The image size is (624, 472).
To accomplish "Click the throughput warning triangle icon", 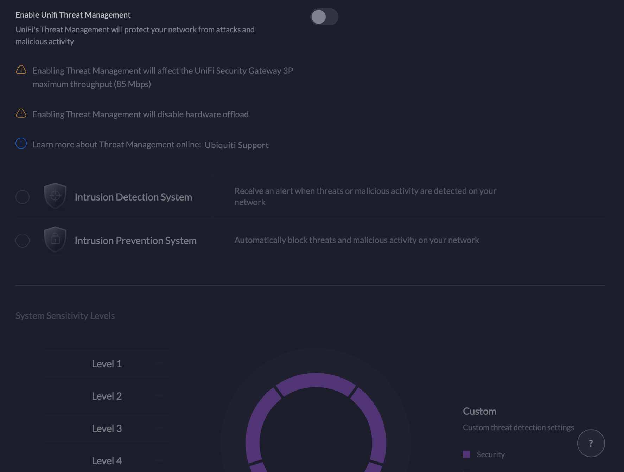I will 21,70.
